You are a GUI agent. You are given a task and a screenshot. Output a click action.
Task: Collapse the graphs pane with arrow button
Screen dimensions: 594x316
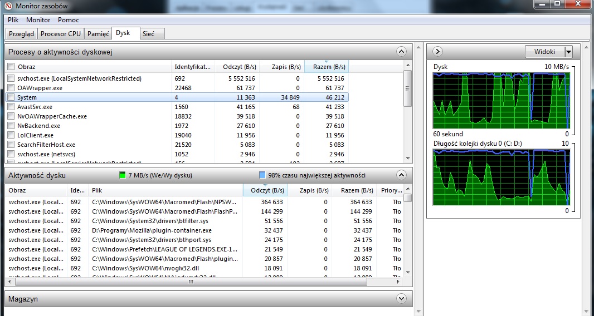[x=437, y=52]
